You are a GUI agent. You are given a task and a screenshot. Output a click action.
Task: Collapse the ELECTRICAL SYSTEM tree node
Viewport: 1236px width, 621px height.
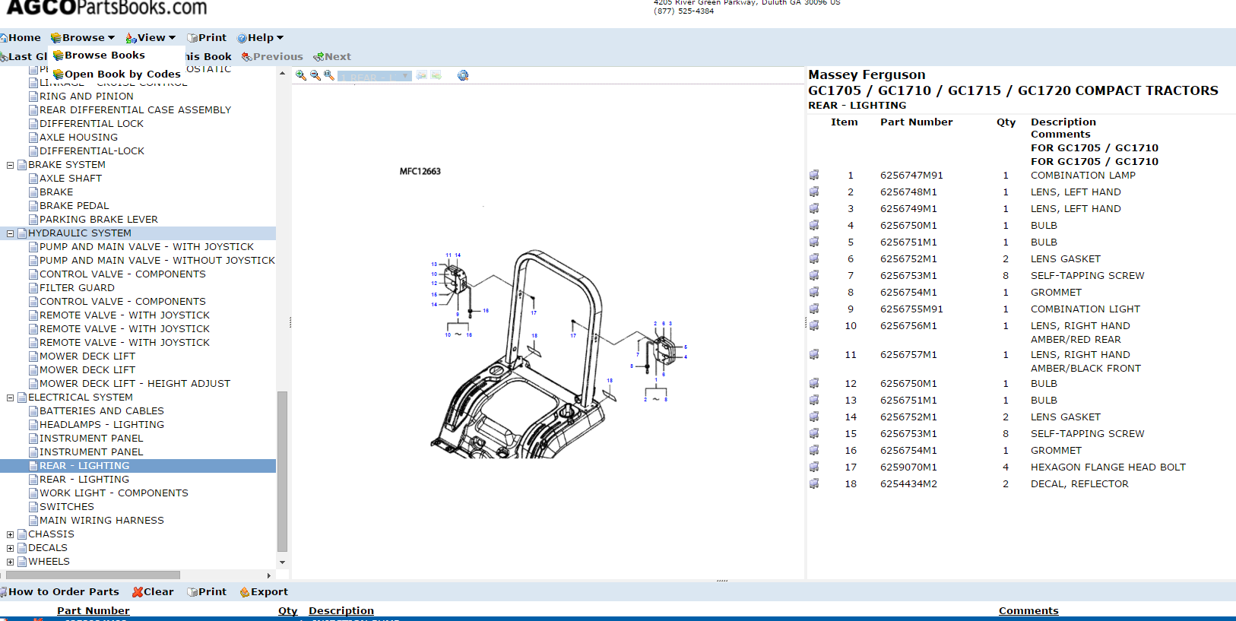11,398
